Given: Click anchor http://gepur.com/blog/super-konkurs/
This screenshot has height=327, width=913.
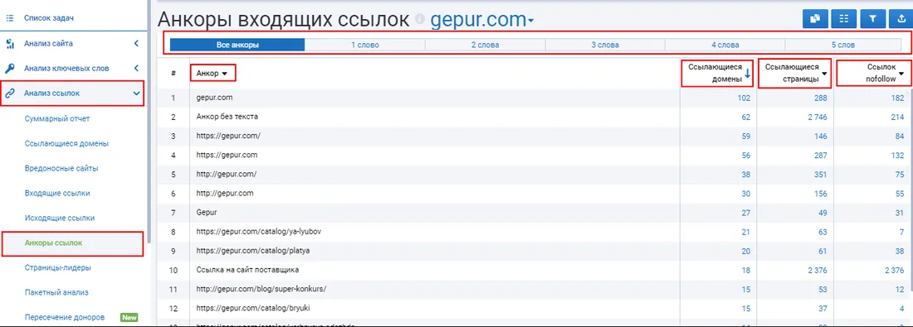Looking at the screenshot, I should [261, 289].
